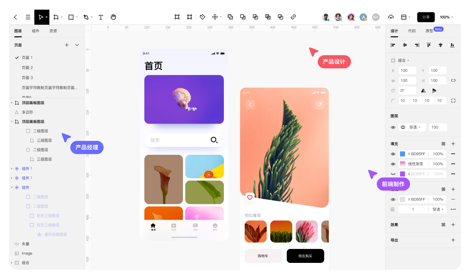Open the 穿透 blend mode dropdown
467x276 pixels.
point(413,127)
